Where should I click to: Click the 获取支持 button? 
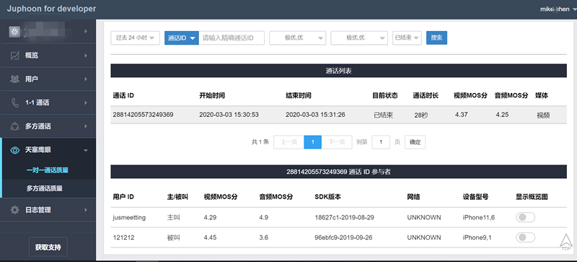click(x=48, y=247)
